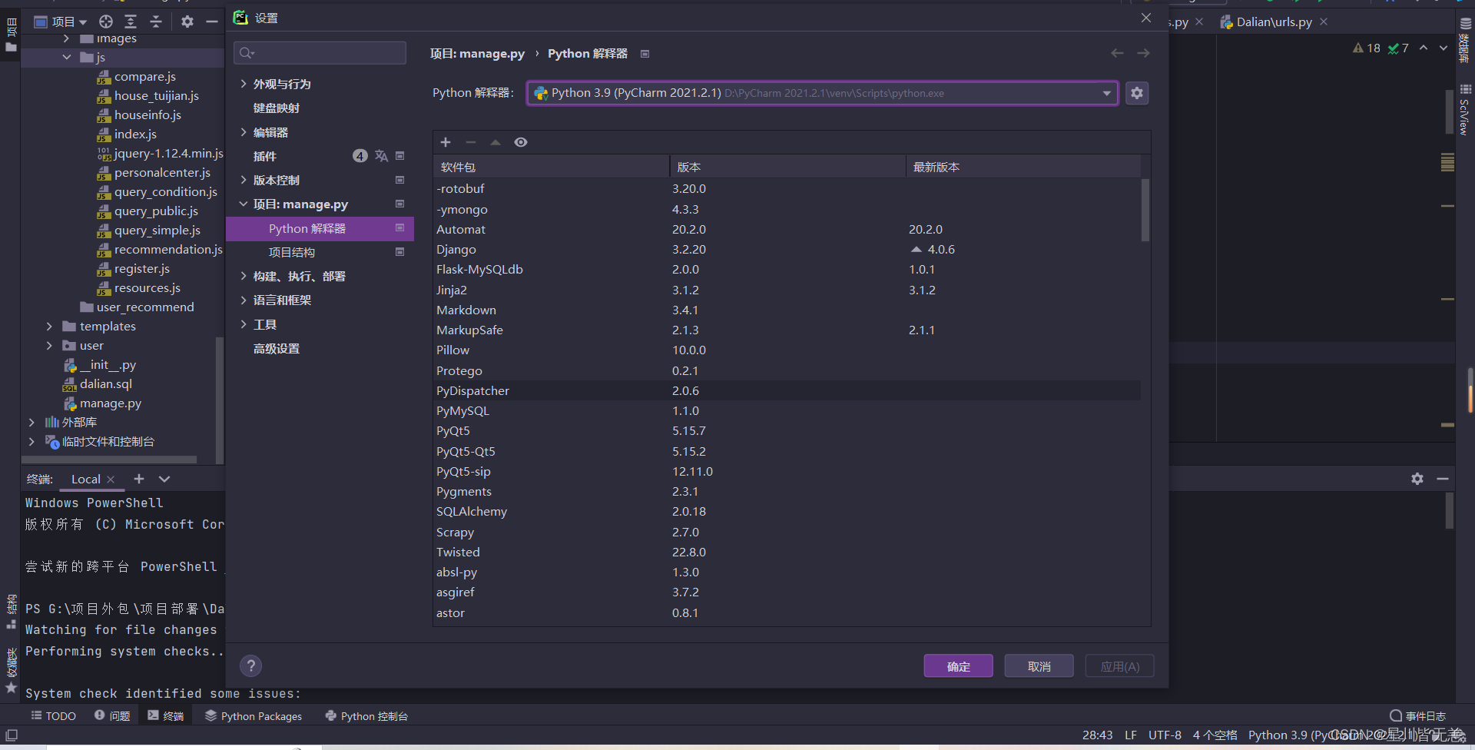The height and width of the screenshot is (750, 1475).
Task: Select 项目结构 settings item
Action: pos(292,252)
